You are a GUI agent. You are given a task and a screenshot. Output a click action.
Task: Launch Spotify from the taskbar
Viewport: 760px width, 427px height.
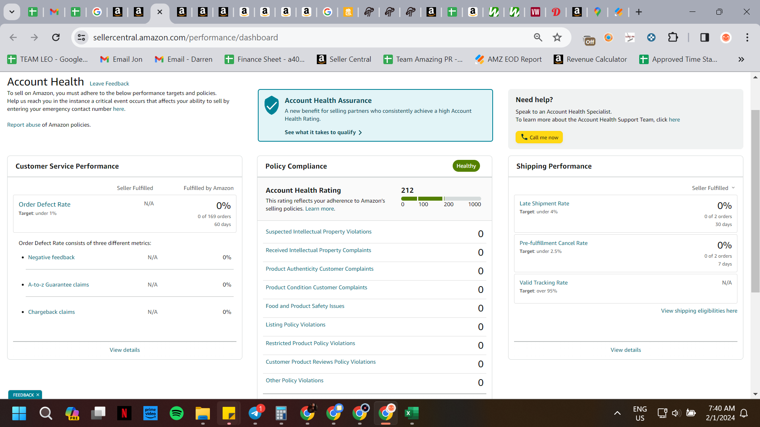click(177, 414)
